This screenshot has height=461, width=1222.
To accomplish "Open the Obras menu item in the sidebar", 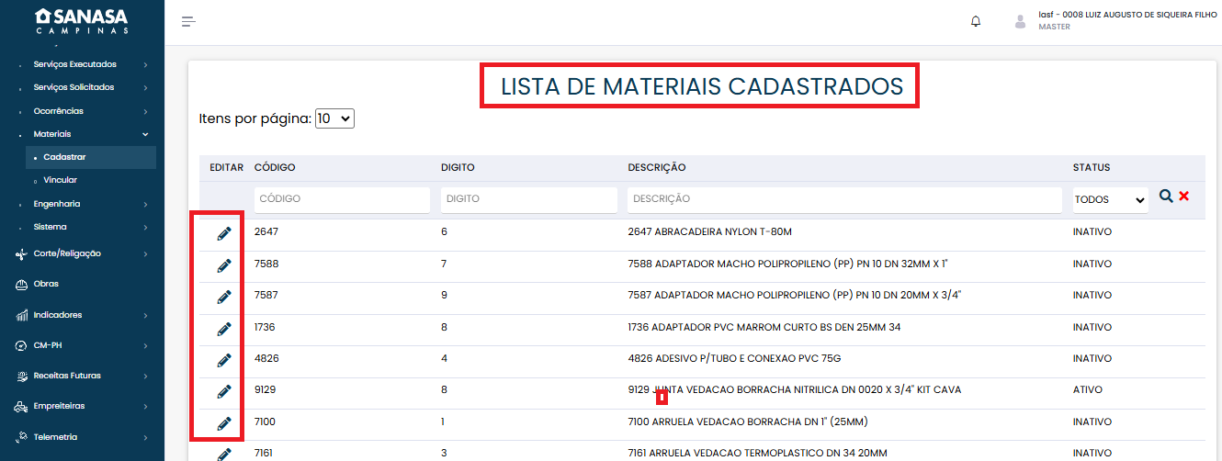I will pos(46,284).
